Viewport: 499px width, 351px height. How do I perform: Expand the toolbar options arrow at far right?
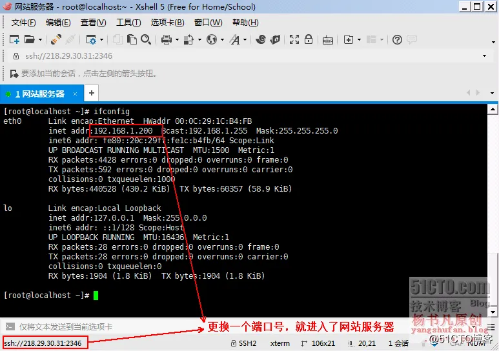pos(493,42)
